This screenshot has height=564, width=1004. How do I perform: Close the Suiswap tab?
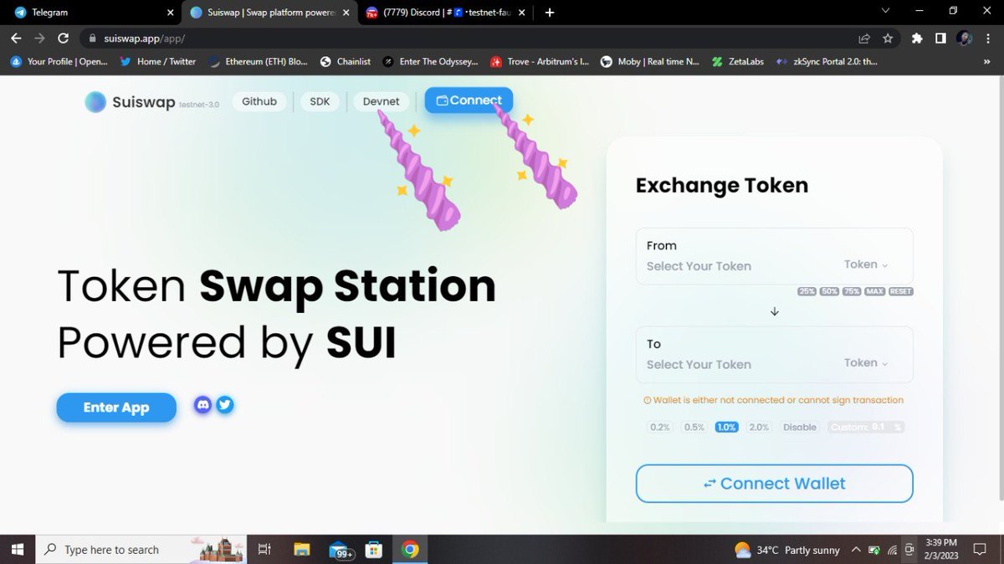346,13
